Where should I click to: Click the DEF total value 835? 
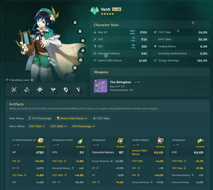point(144,46)
